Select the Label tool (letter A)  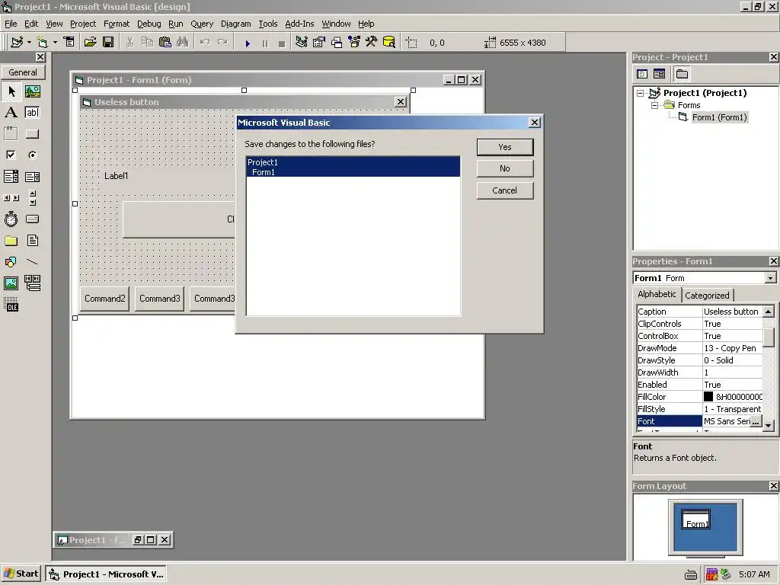(11, 113)
